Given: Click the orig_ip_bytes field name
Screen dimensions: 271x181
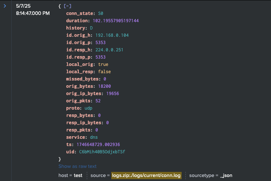Looking at the screenshot, I should [x=84, y=94].
